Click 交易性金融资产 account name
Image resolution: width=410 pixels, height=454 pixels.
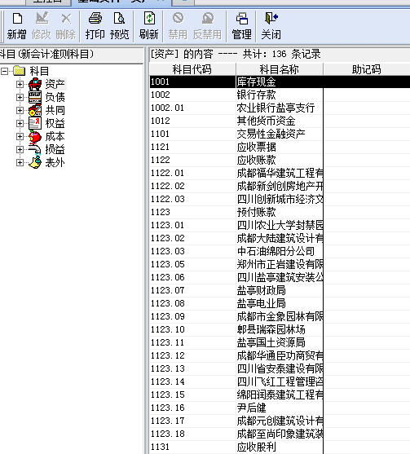coord(271,134)
